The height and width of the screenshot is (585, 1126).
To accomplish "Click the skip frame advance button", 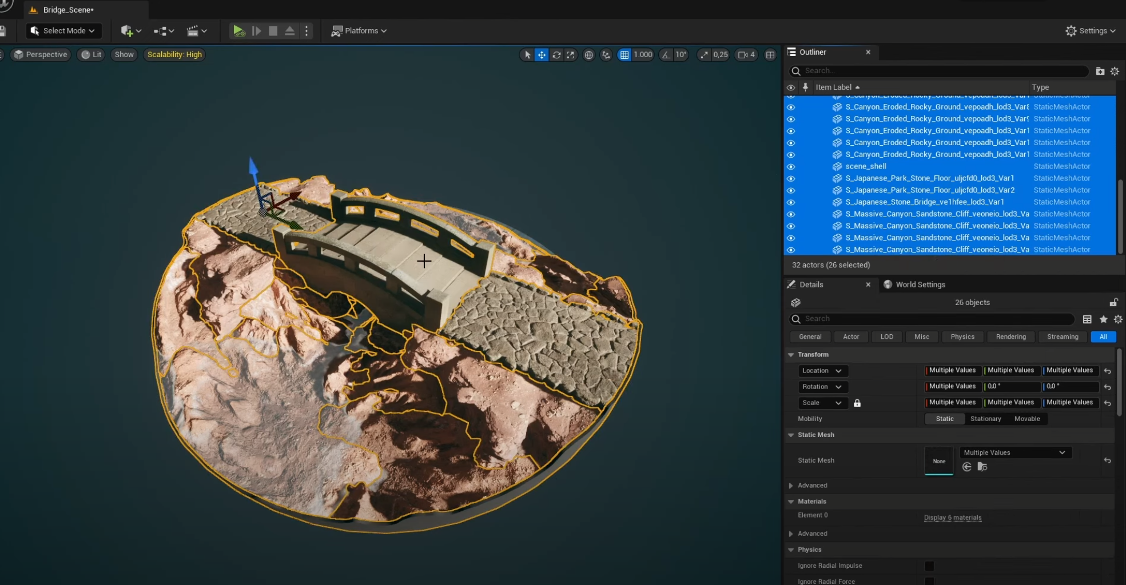I will (x=257, y=31).
